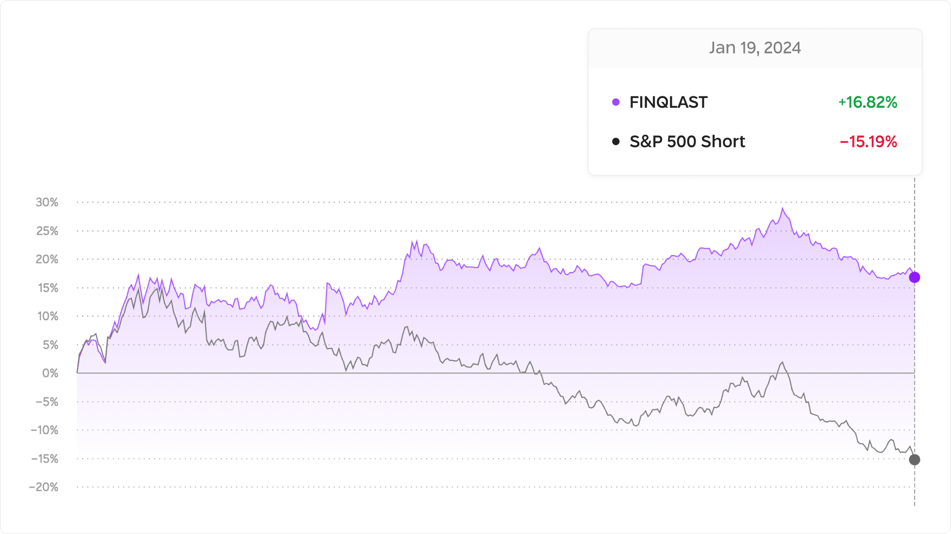The width and height of the screenshot is (951, 534).
Task: Click the −15% y-axis label
Action: [45, 459]
